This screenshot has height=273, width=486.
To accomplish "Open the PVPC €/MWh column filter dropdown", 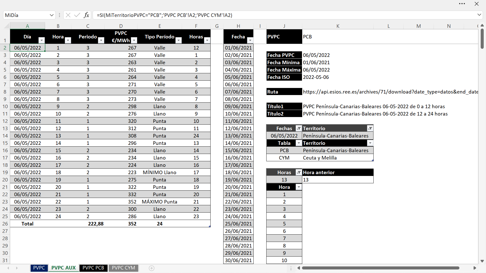I will click(134, 40).
